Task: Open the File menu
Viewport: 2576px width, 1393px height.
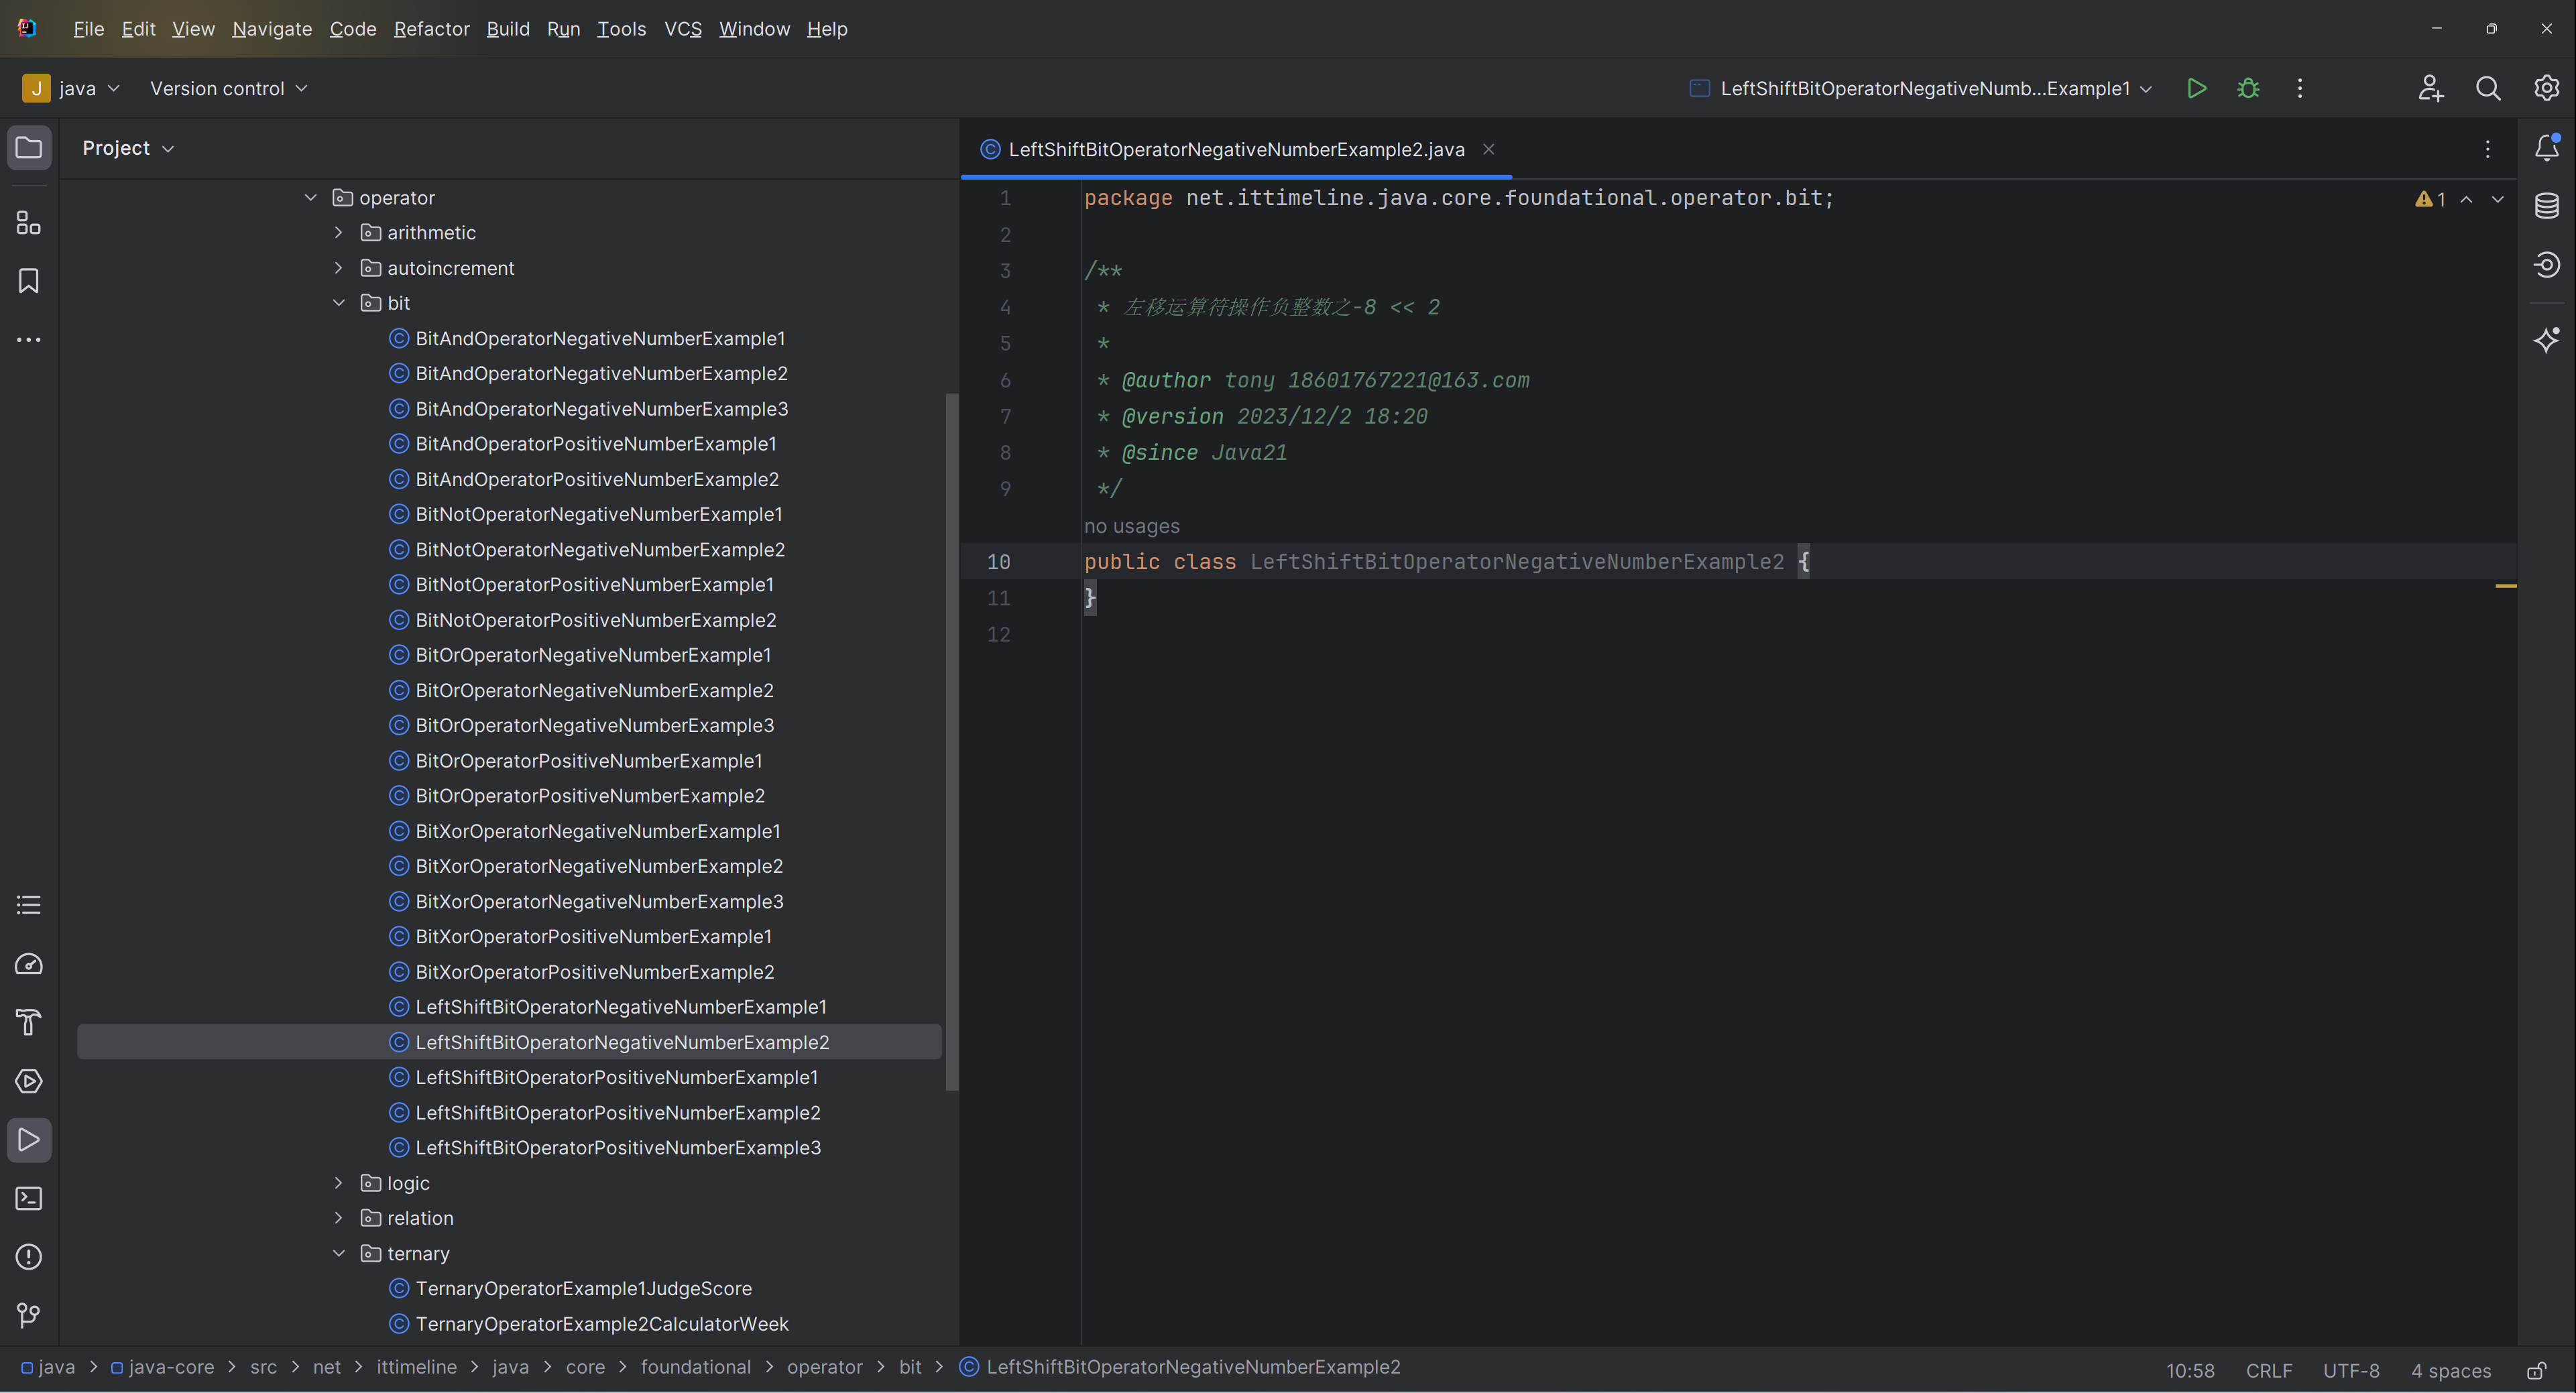Action: [x=88, y=29]
